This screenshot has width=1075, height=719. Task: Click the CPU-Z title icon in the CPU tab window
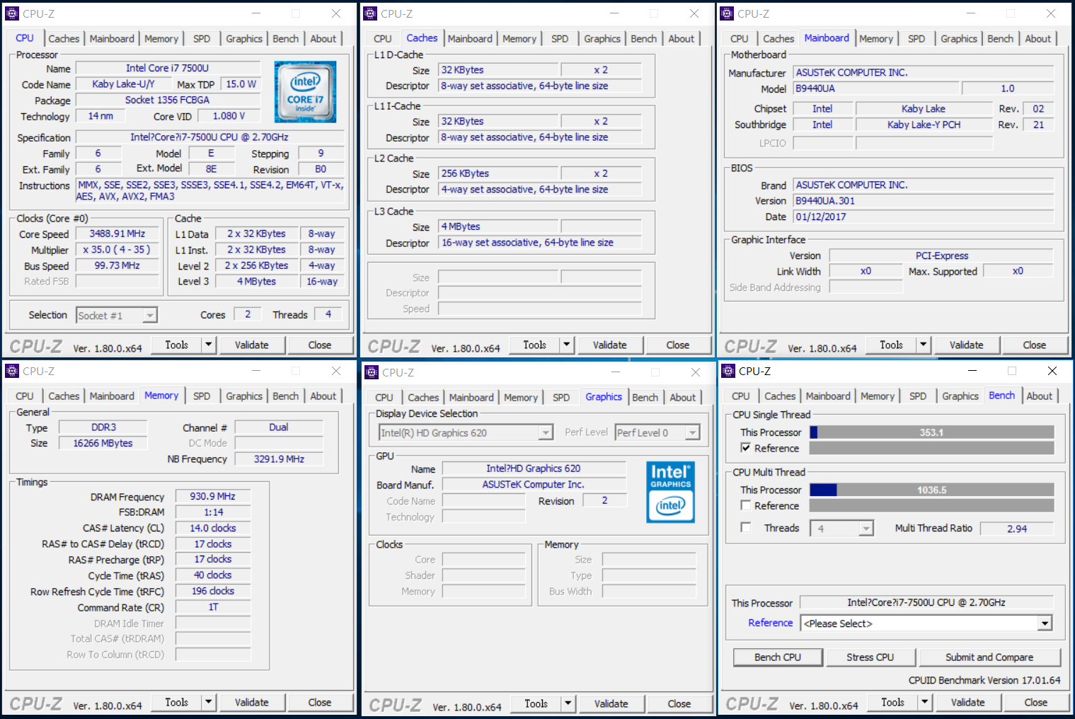click(13, 13)
